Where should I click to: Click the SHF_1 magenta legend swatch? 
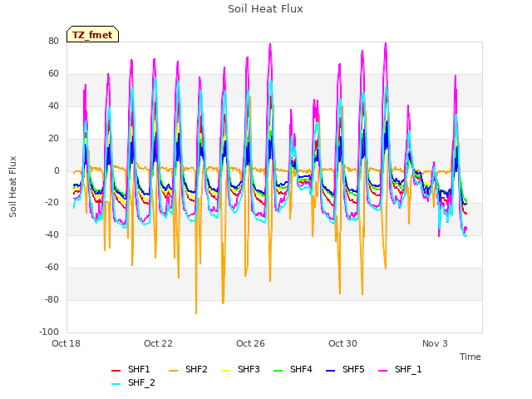pyautogui.click(x=382, y=371)
